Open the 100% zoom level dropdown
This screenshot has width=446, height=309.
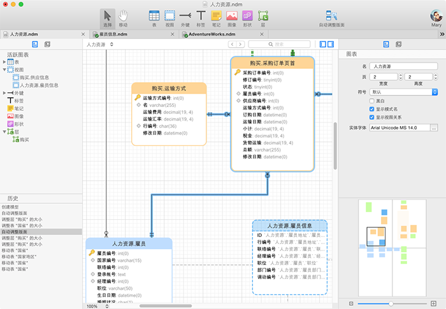tap(97, 306)
